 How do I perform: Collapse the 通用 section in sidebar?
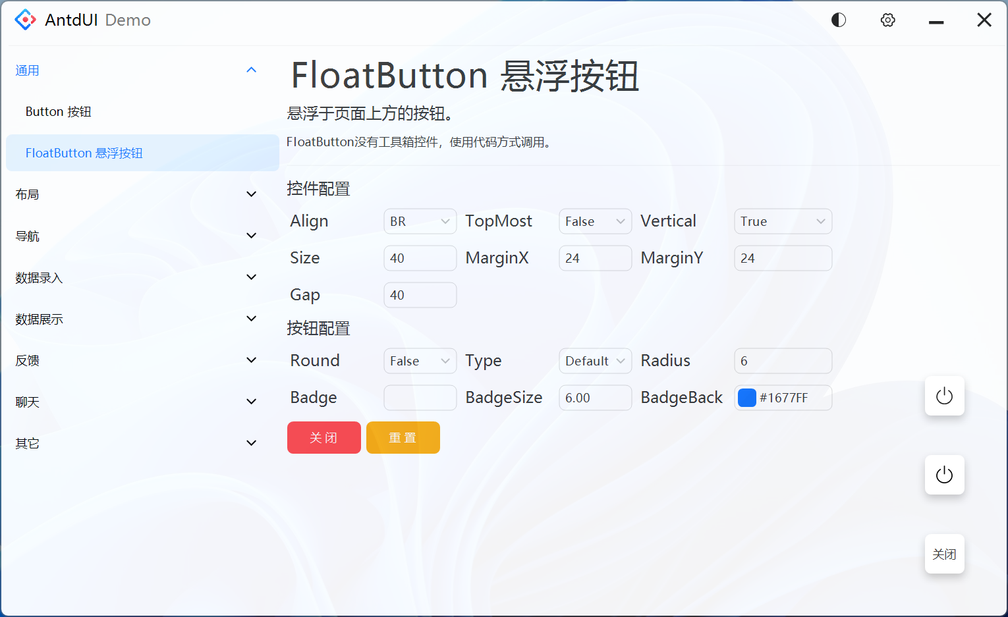tap(136, 70)
